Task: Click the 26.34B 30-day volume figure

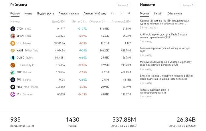Action: (x=186, y=120)
